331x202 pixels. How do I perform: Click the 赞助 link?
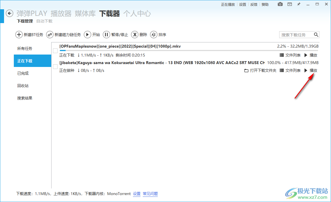pyautogui.click(x=265, y=4)
